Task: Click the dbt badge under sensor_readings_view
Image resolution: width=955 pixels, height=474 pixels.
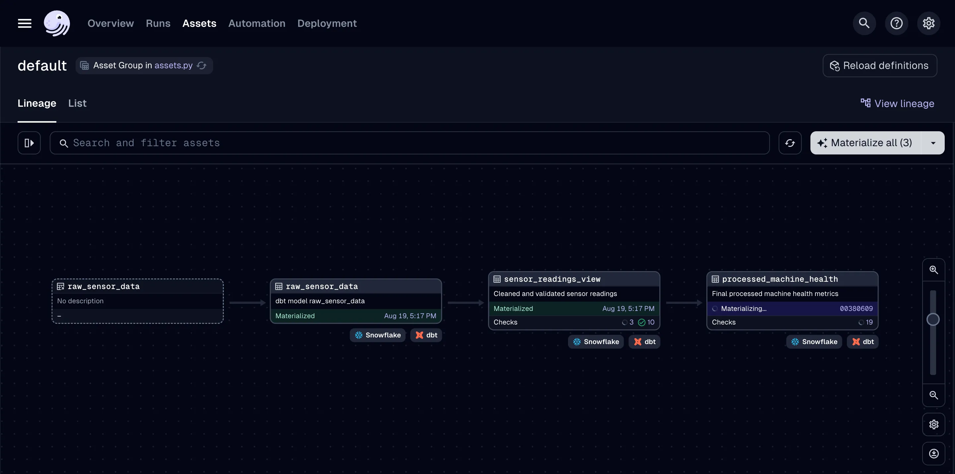Action: pyautogui.click(x=644, y=341)
